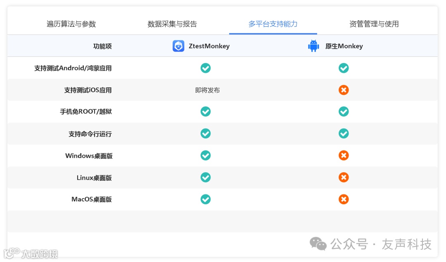
Task: Click 原生Monkey checkmark for 支持命令行运行
Action: 344,133
